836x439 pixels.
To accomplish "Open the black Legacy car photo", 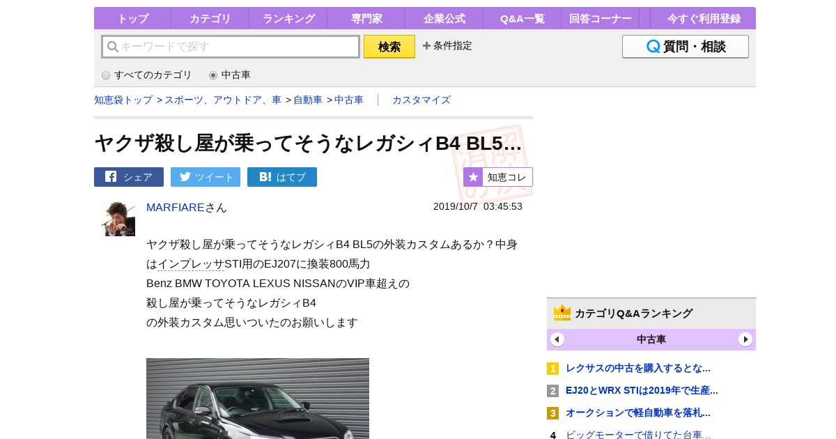I will 258,399.
